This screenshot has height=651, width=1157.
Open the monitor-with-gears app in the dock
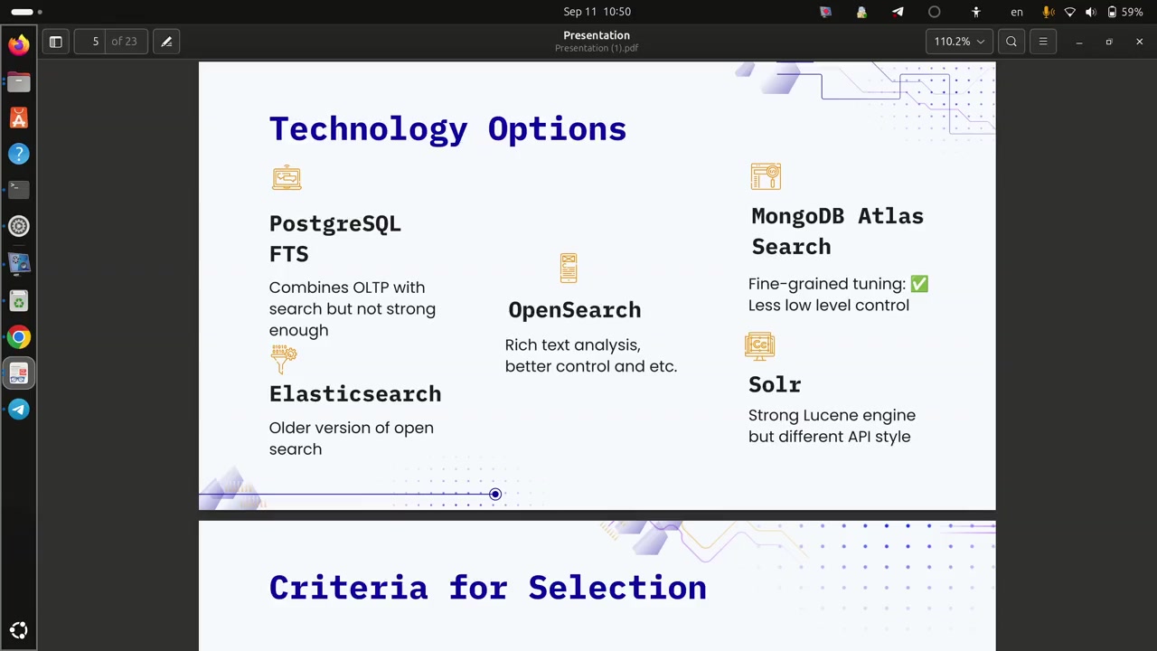(x=19, y=263)
